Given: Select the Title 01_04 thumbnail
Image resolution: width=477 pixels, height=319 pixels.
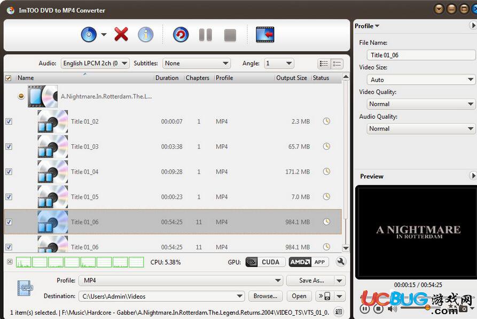Looking at the screenshot, I should pos(53,172).
